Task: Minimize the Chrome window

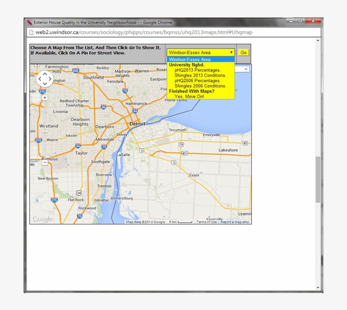Action: pos(291,21)
